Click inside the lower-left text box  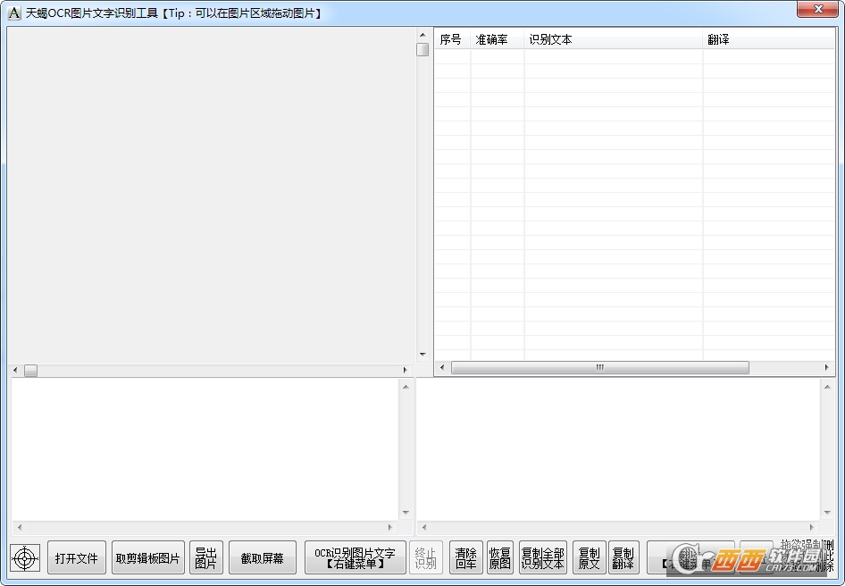point(204,448)
